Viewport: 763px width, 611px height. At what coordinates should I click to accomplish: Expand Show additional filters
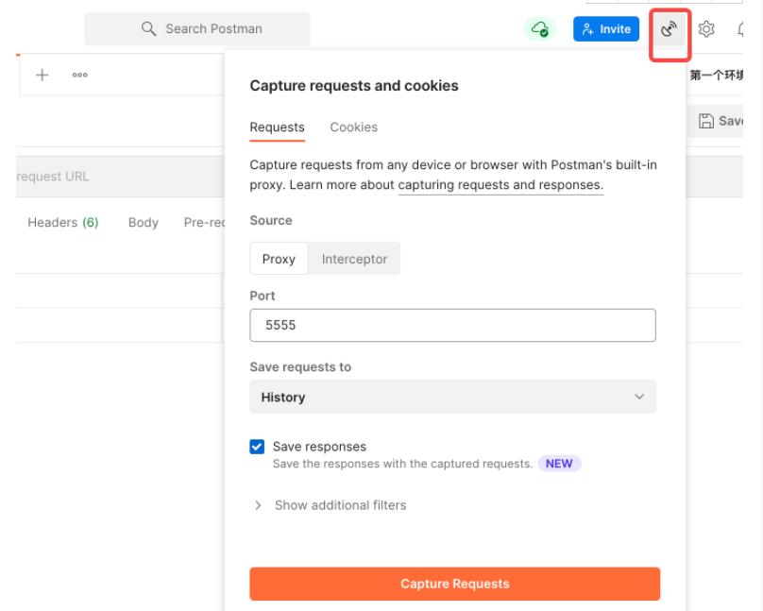(x=331, y=505)
